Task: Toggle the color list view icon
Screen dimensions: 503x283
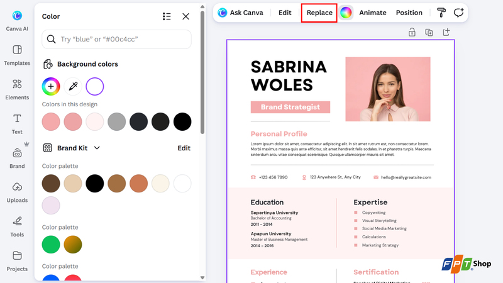Action: coord(167,16)
